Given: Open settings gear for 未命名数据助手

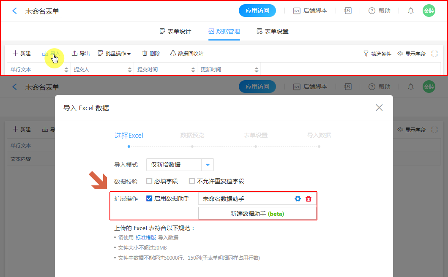Looking at the screenshot, I should [x=298, y=198].
